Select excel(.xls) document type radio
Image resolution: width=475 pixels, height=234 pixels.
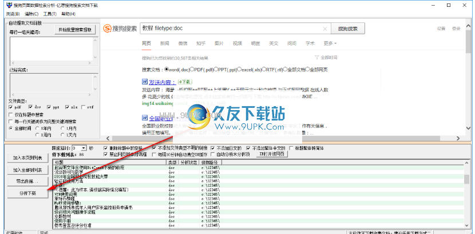239,70
